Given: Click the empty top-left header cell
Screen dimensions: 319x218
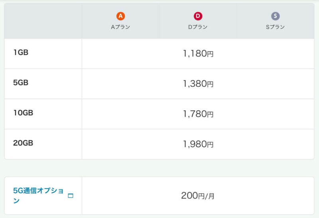Looking at the screenshot, I should 43,21.
